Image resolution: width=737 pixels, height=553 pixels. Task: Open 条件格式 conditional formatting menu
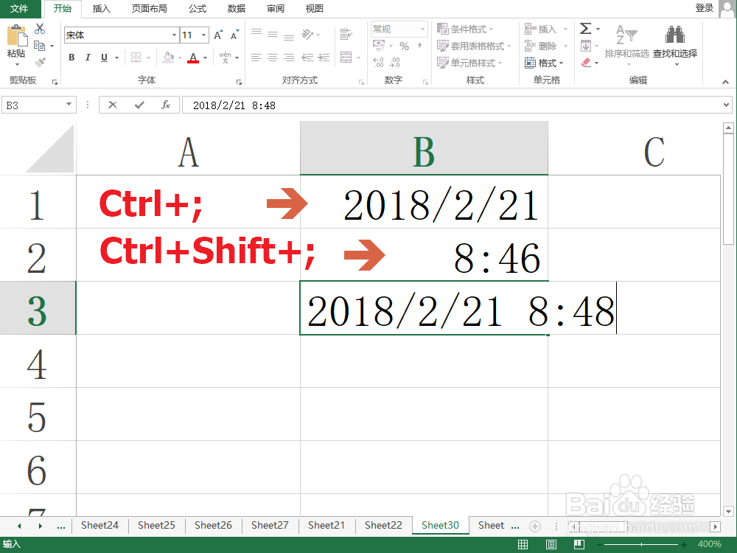pyautogui.click(x=465, y=29)
